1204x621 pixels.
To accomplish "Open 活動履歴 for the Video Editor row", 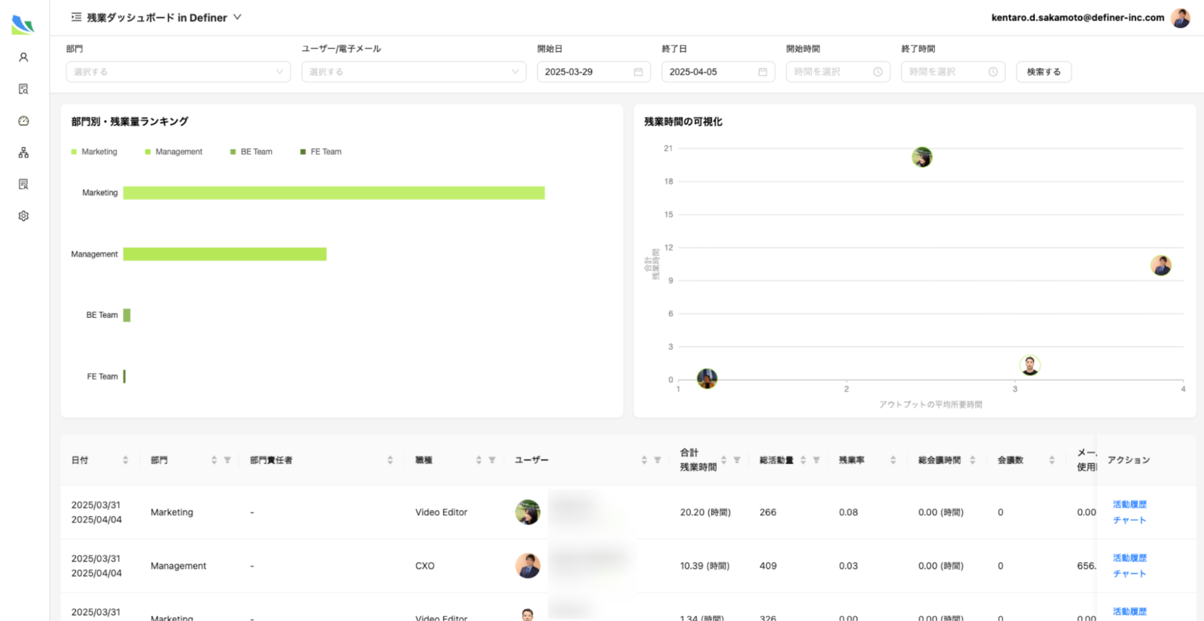I will [x=1129, y=504].
